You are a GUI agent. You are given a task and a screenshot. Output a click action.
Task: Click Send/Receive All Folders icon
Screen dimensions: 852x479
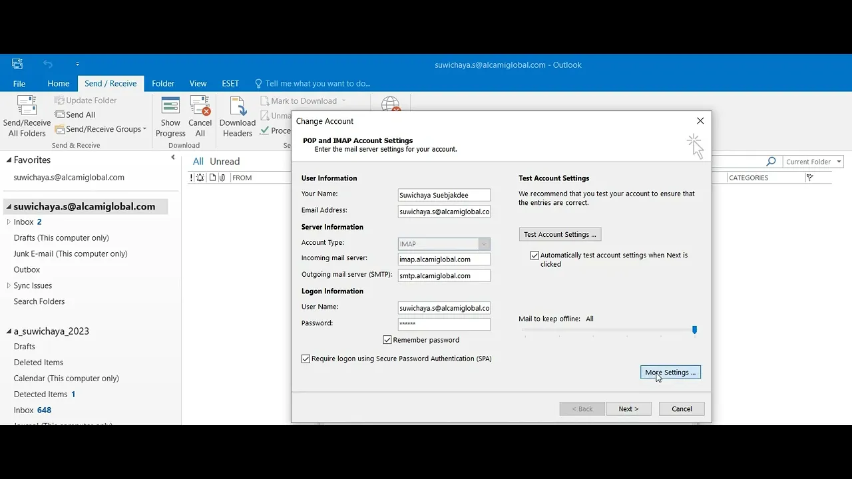coord(27,106)
